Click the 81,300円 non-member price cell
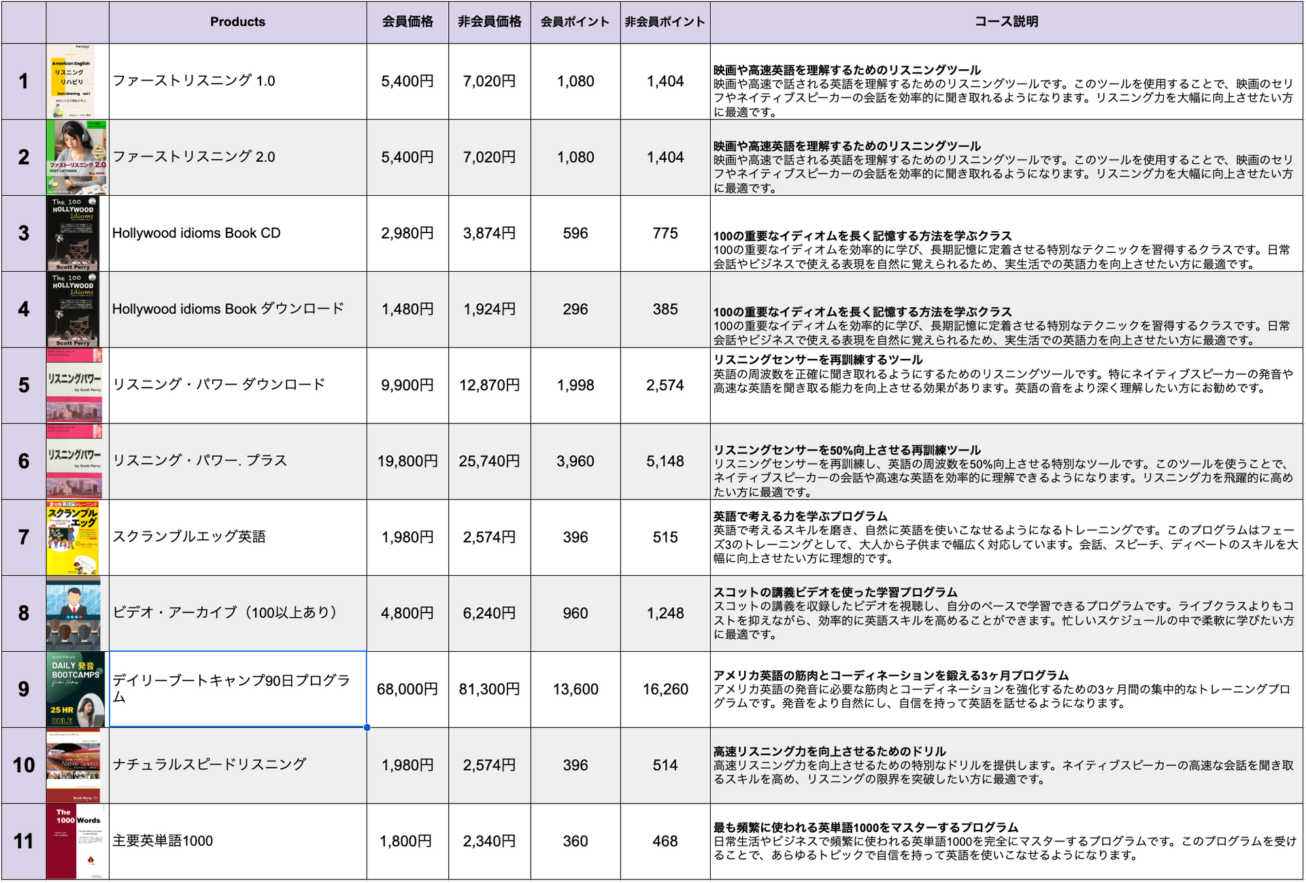Viewport: 1306px width, 883px height. [x=490, y=690]
